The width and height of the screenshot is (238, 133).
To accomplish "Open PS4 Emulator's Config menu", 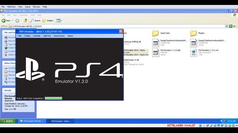I will click(27, 36).
